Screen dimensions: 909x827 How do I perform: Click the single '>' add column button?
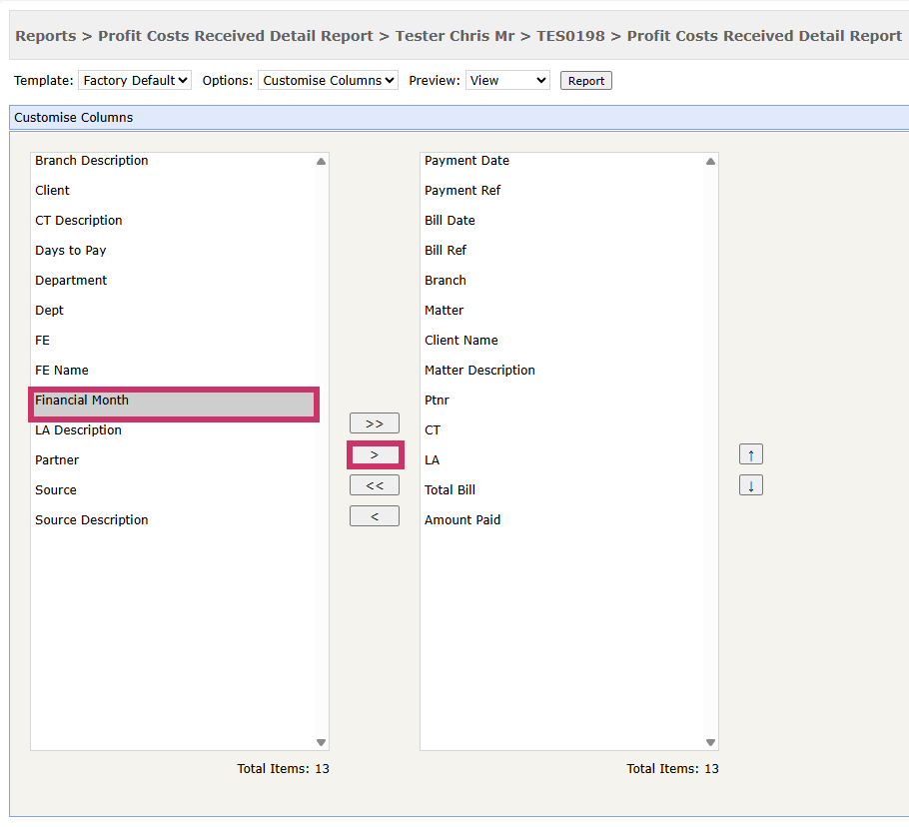(374, 454)
